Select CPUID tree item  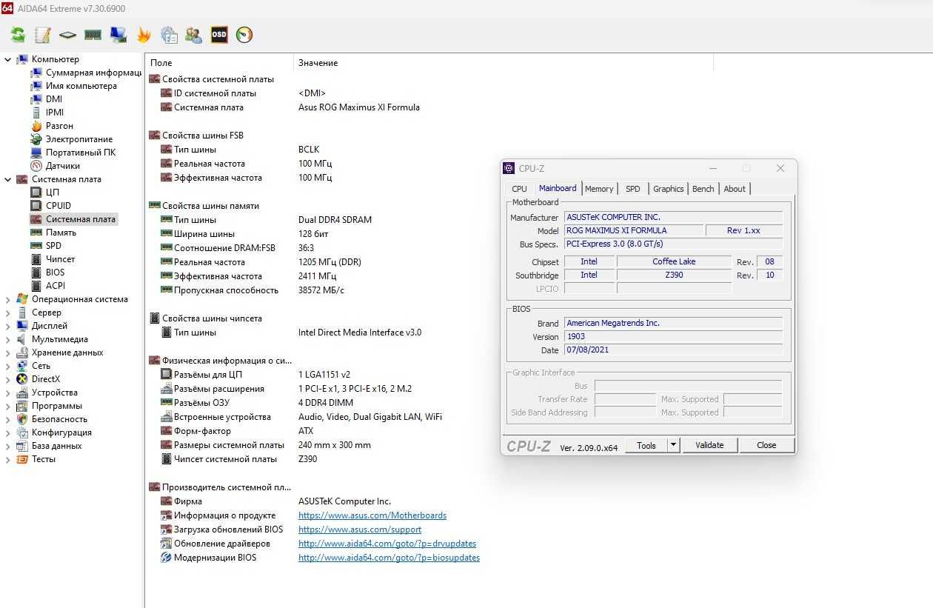(x=58, y=206)
